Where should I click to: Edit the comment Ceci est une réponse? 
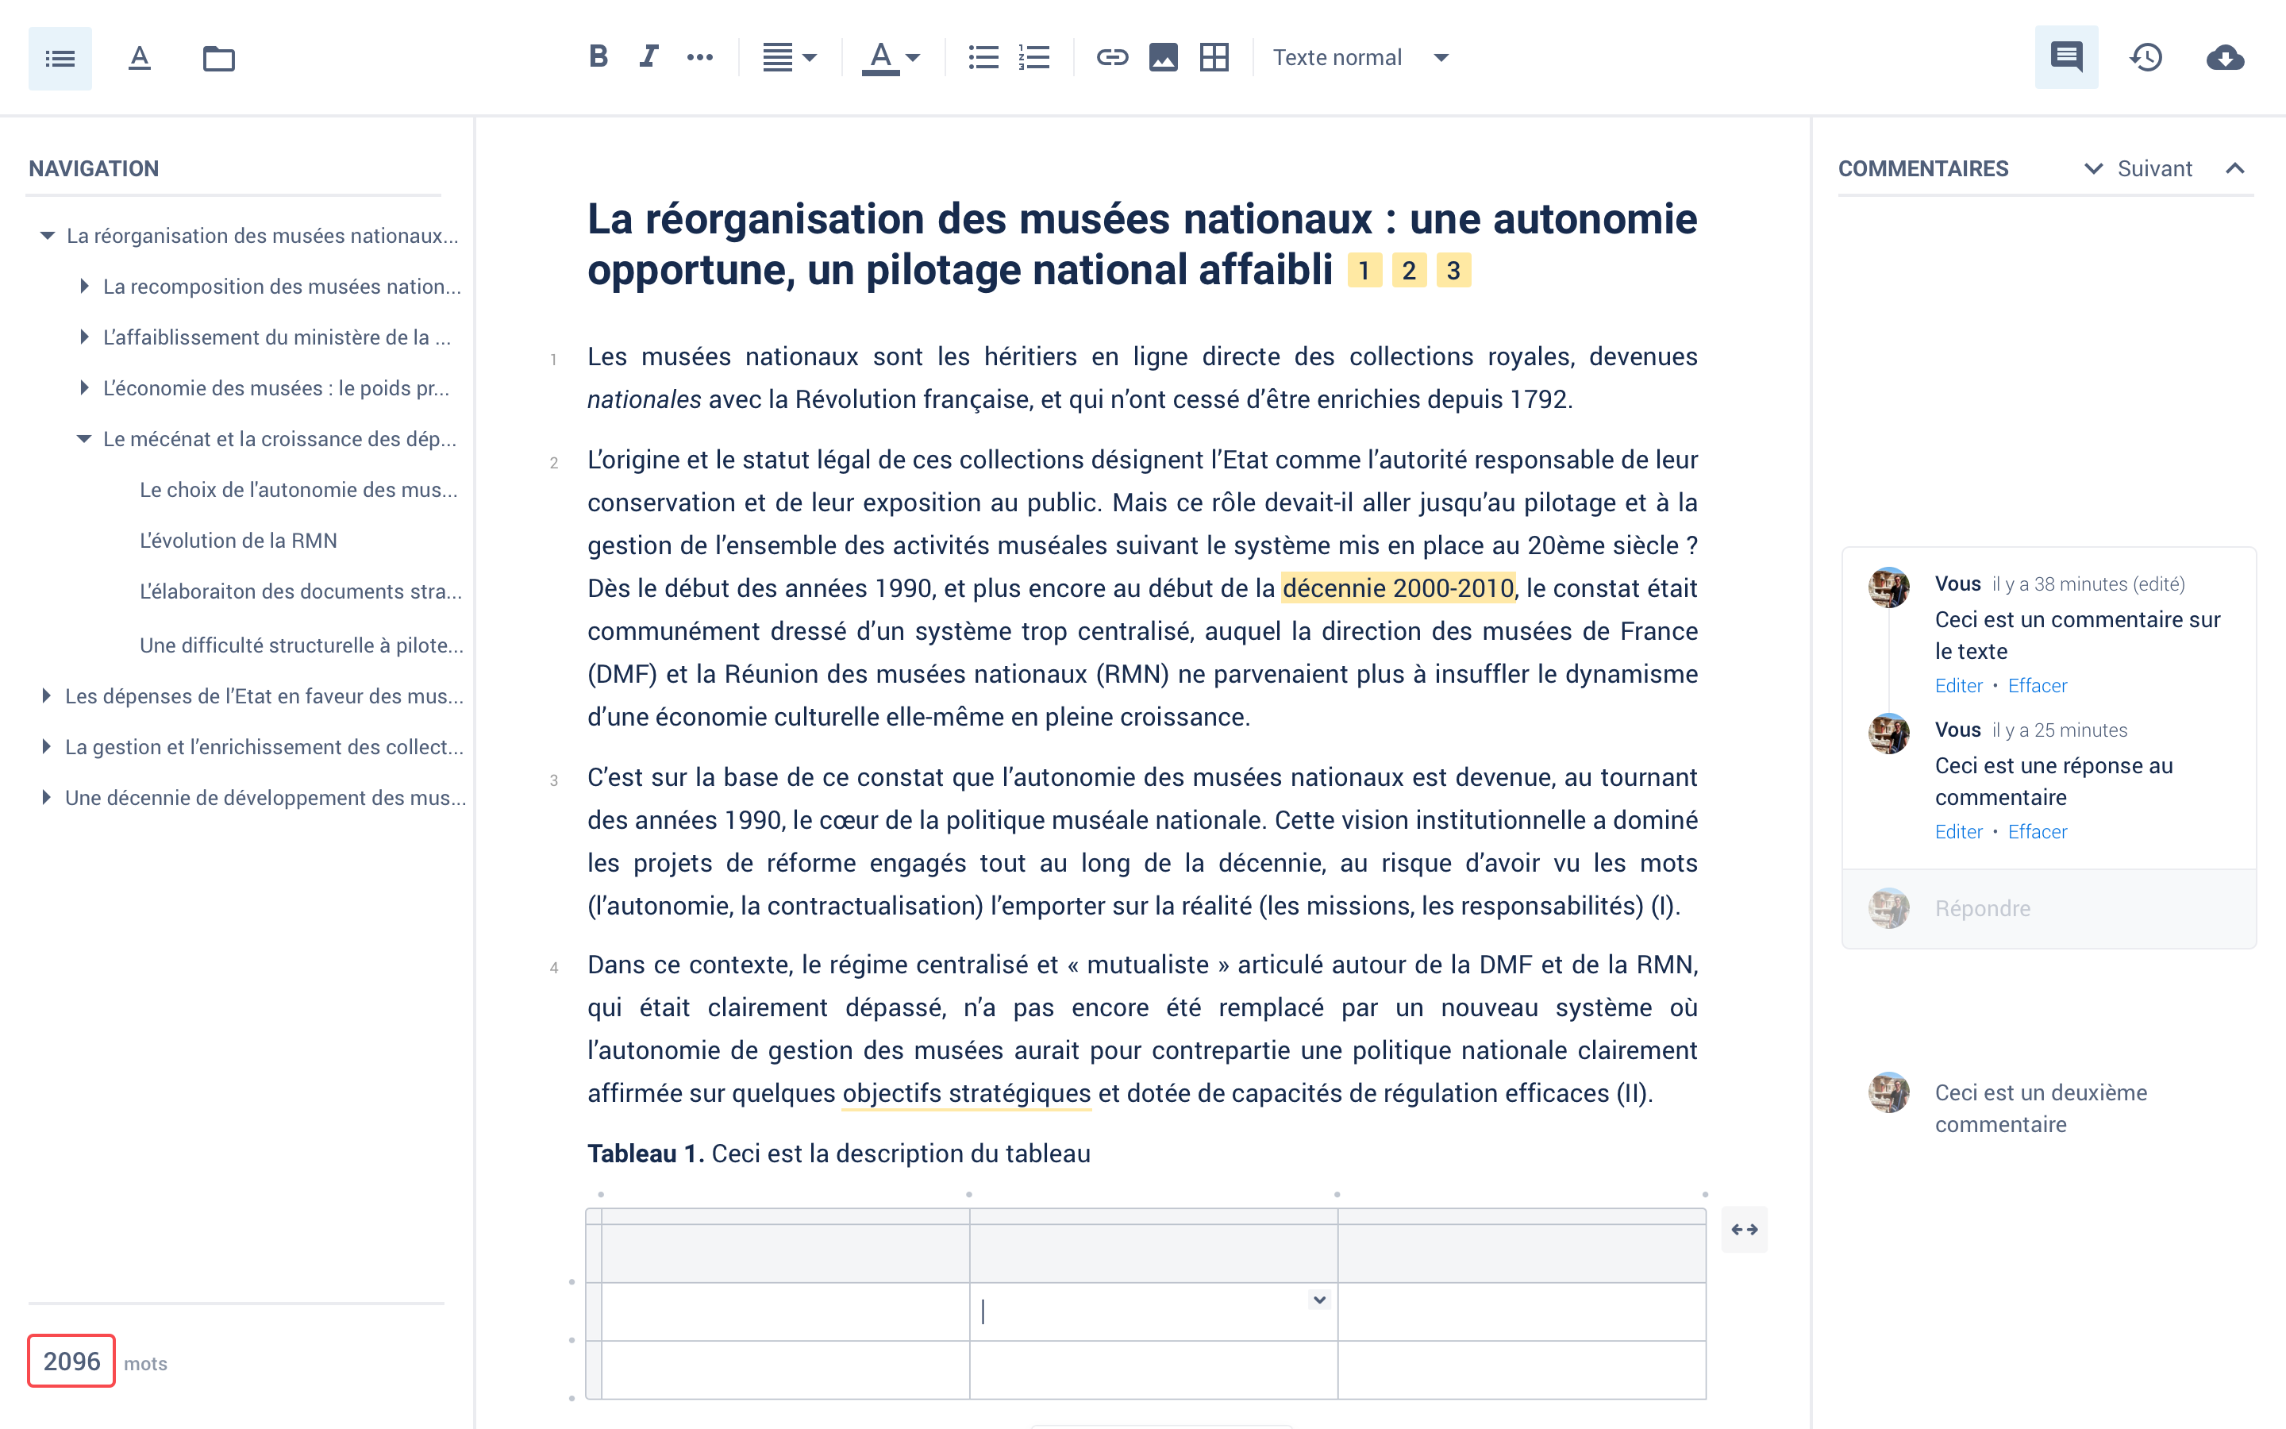click(1958, 832)
